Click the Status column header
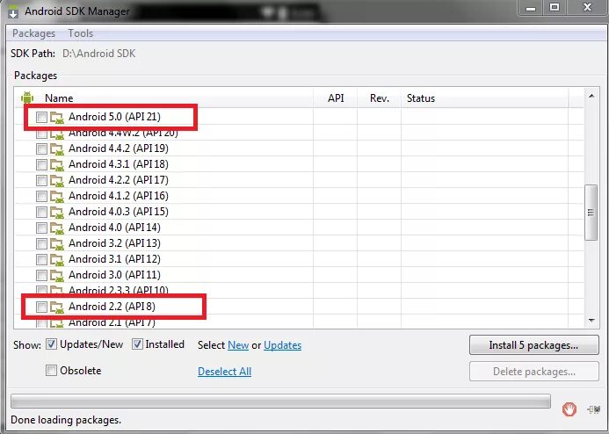This screenshot has height=434, width=609. (x=421, y=98)
